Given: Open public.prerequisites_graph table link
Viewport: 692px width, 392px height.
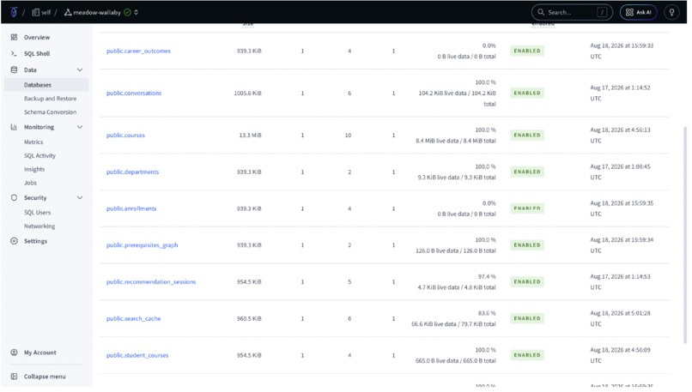Looking at the screenshot, I should (x=143, y=245).
